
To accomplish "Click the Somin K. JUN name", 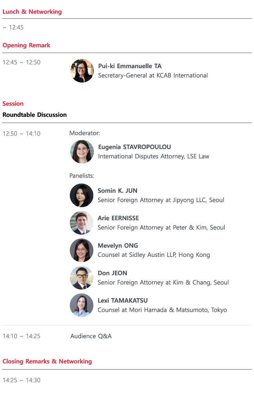I will pyautogui.click(x=118, y=191).
